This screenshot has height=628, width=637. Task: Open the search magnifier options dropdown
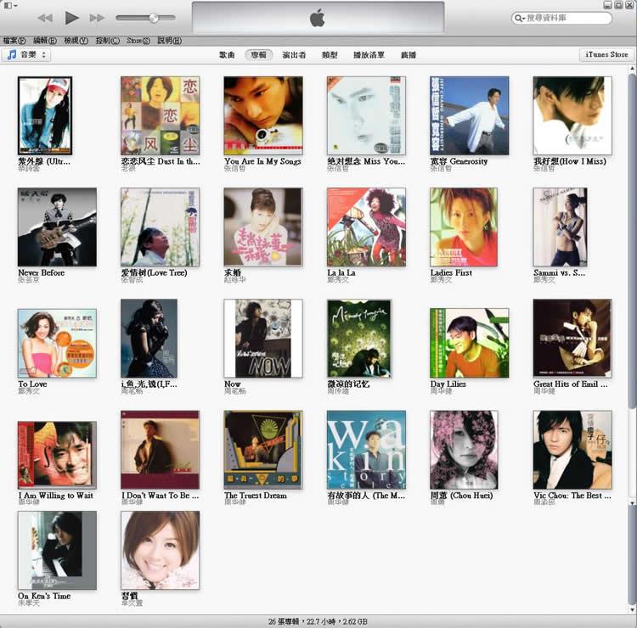(x=519, y=18)
